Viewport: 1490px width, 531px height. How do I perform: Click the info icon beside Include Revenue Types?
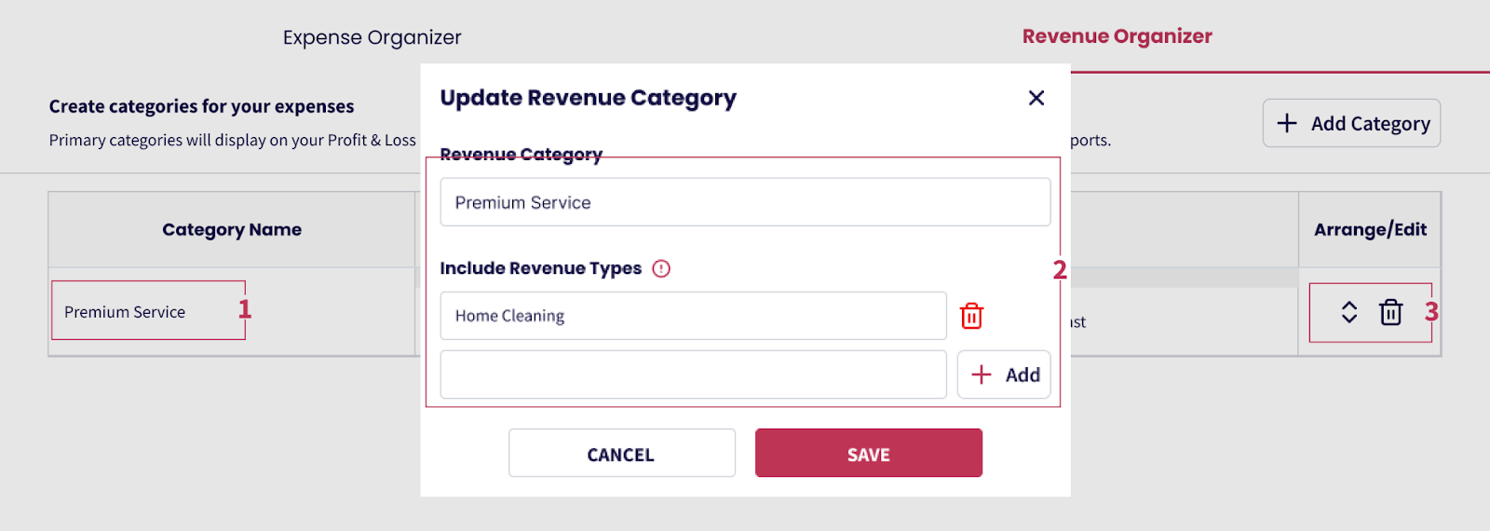point(661,269)
